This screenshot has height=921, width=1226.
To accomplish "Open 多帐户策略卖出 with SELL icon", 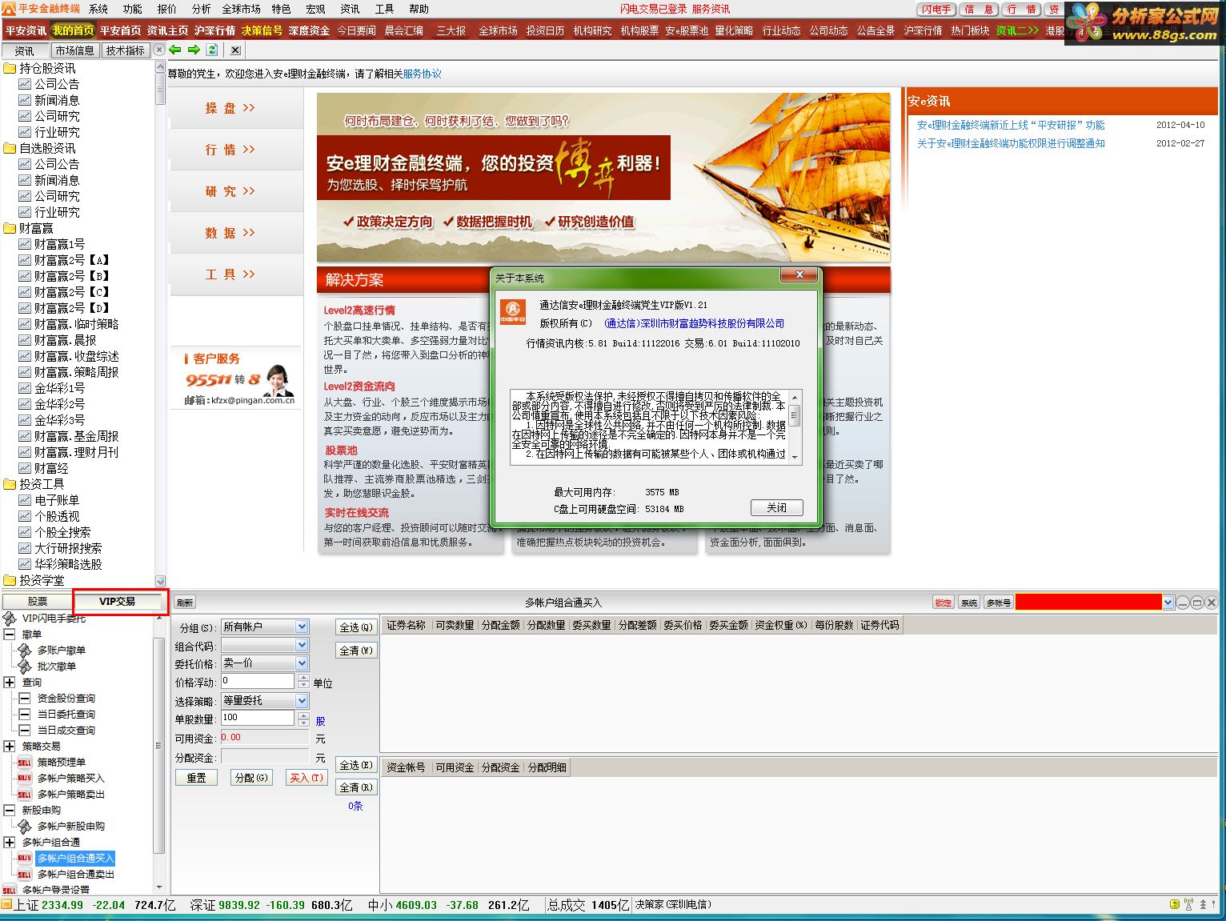I will pos(62,795).
